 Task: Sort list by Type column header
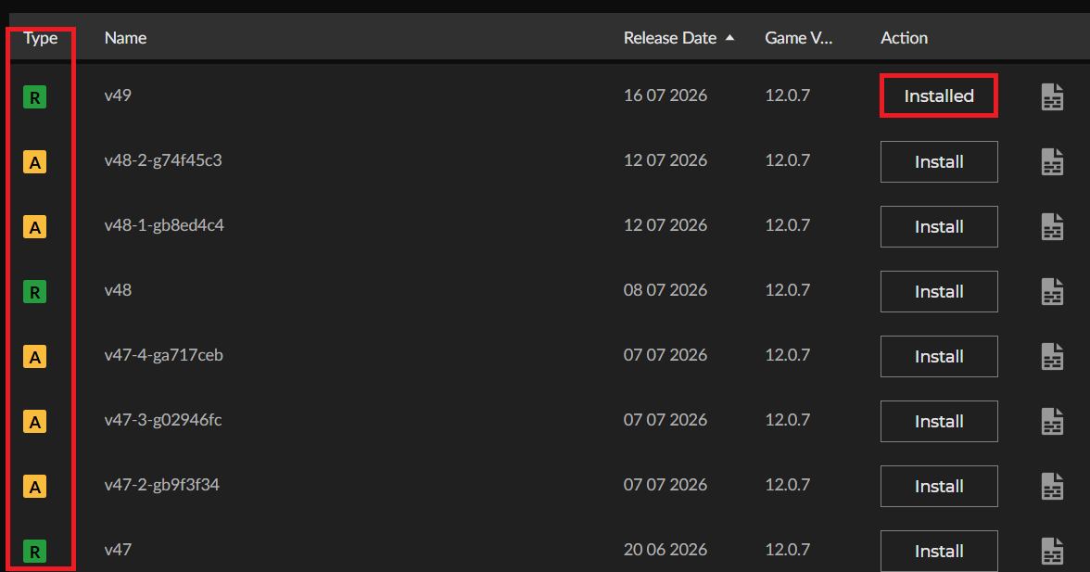[x=41, y=37]
